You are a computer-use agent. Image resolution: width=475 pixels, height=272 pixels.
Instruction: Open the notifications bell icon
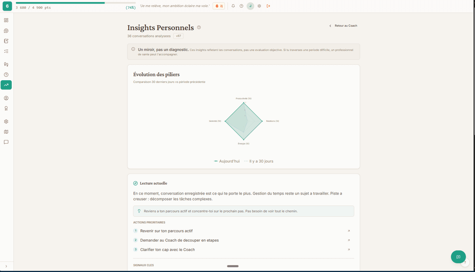[233, 6]
